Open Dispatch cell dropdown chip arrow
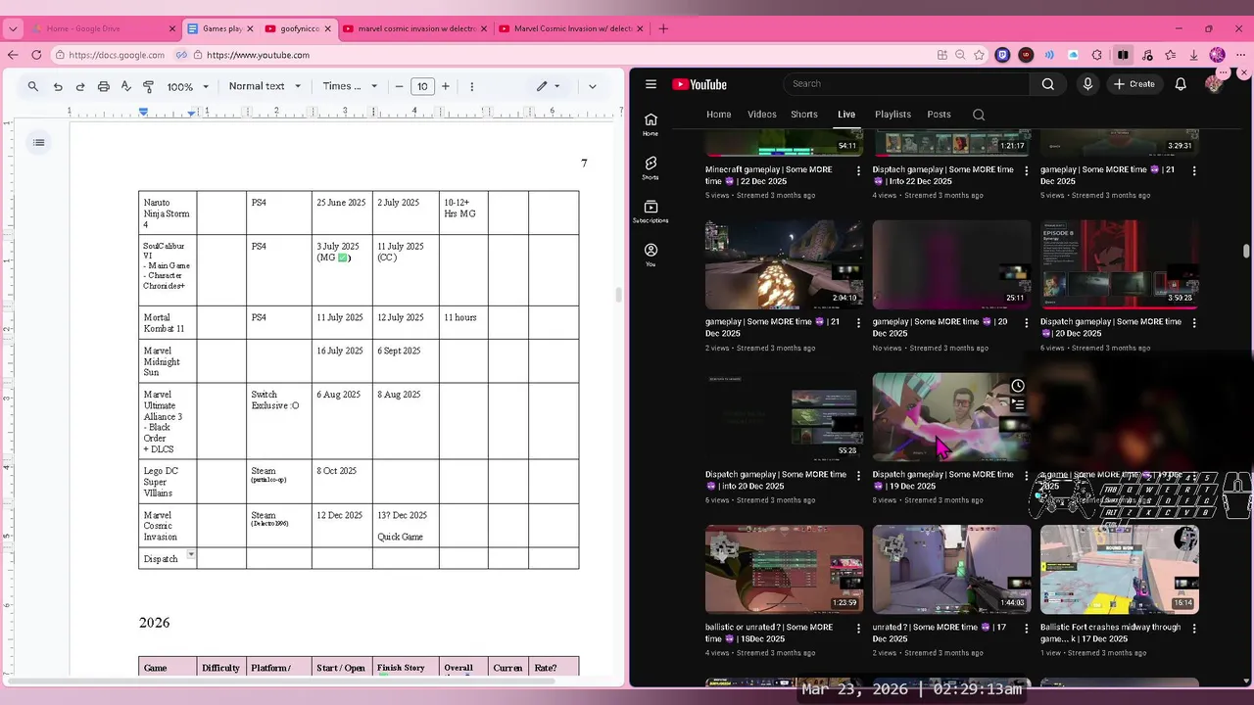Screen dimensions: 1254x705 191,555
